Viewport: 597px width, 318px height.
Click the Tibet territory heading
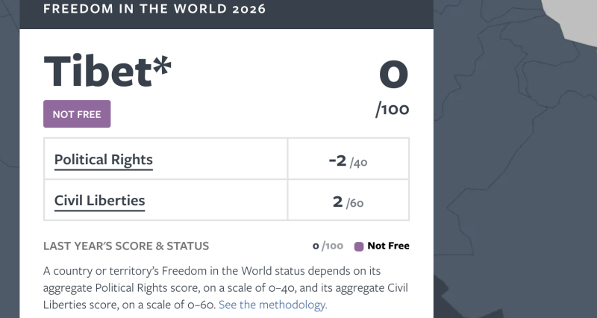coord(96,72)
